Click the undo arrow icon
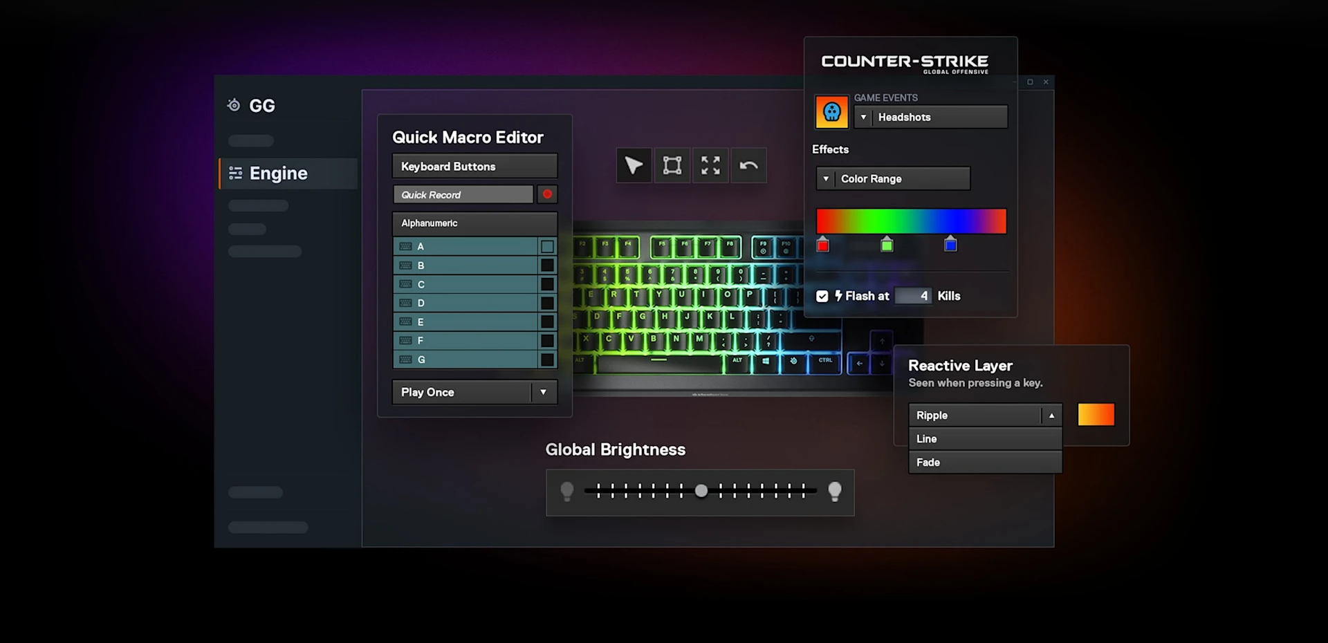Viewport: 1328px width, 643px height. pyautogui.click(x=748, y=165)
